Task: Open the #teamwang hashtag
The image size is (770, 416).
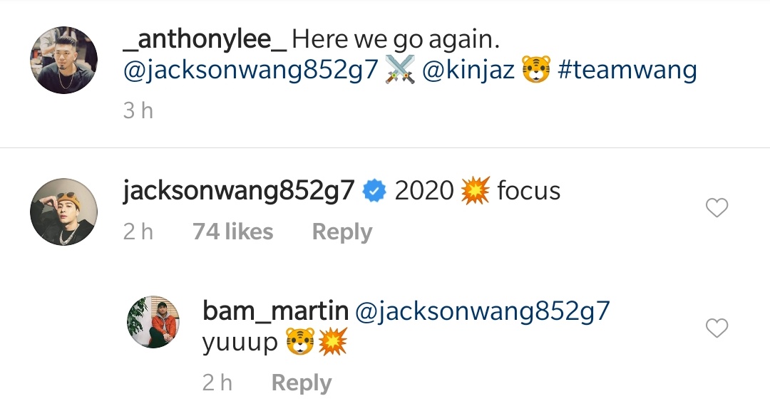Action: 627,69
